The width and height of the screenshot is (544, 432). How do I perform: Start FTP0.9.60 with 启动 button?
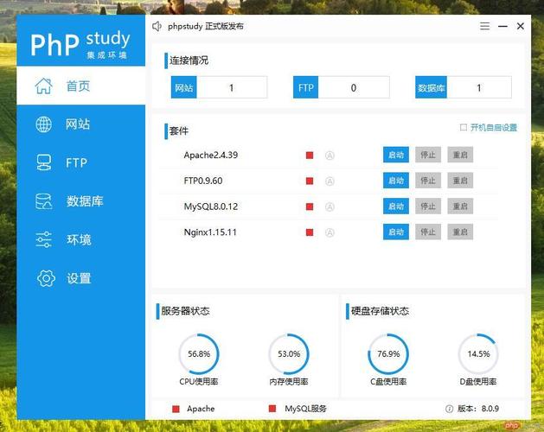tap(396, 181)
